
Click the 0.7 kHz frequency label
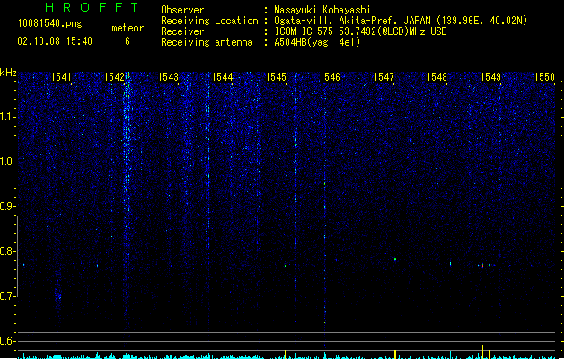coord(8,296)
